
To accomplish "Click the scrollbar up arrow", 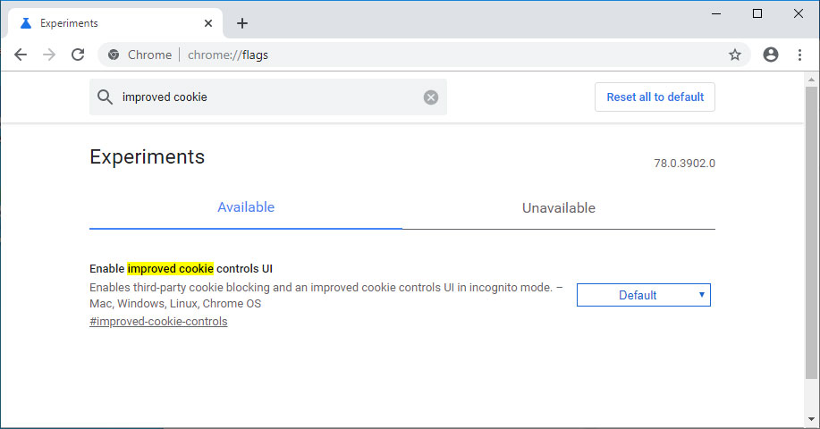I will click(x=811, y=80).
